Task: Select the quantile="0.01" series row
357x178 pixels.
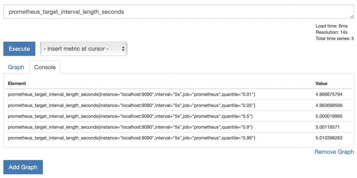Action: point(132,95)
